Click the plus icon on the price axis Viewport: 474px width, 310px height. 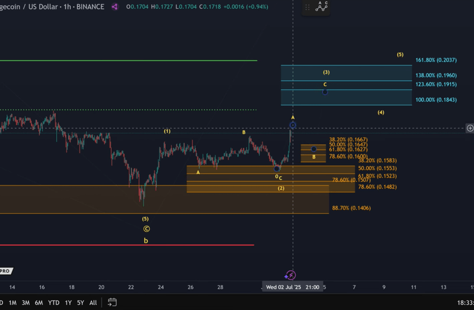click(x=470, y=128)
